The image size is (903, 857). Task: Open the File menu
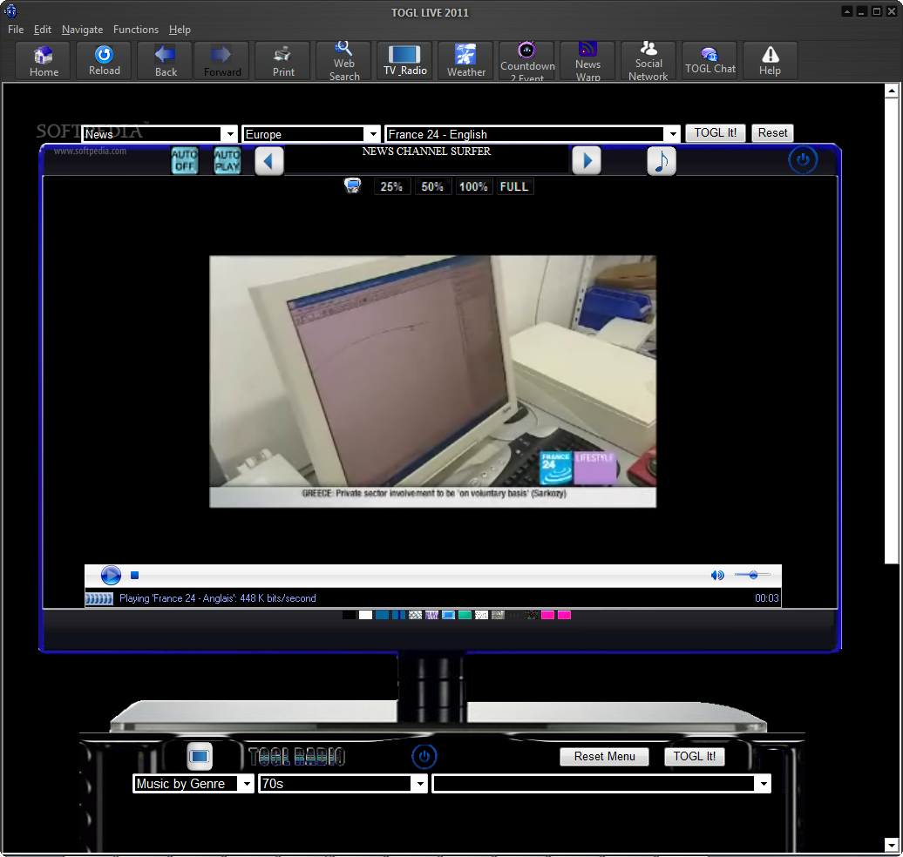pos(16,30)
